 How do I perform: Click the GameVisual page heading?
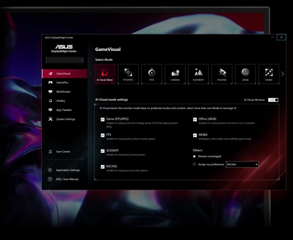(x=108, y=50)
